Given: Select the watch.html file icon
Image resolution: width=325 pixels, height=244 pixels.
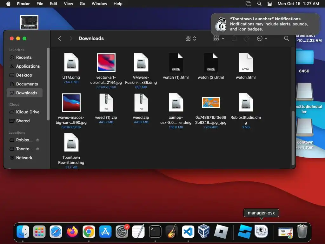Looking at the screenshot, I should point(246,62).
